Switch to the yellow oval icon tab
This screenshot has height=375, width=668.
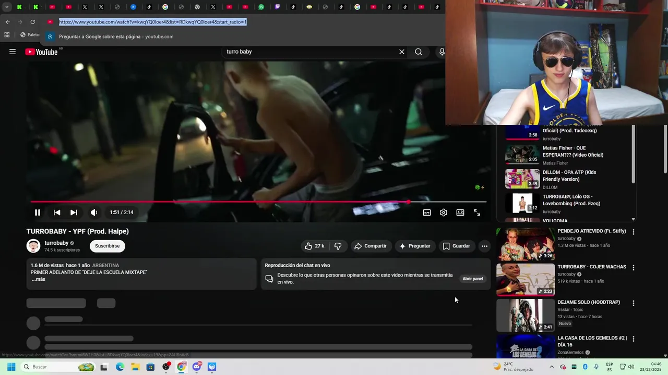pyautogui.click(x=309, y=7)
